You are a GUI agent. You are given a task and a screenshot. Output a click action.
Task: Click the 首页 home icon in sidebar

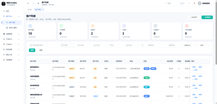click(x=4, y=11)
